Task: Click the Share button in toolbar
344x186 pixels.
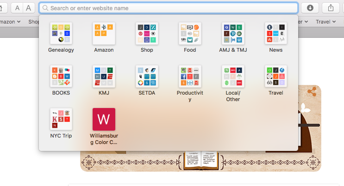Action: tap(331, 8)
